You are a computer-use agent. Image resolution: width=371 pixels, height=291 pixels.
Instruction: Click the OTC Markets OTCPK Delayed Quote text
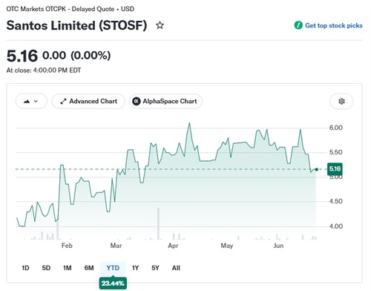pos(70,9)
